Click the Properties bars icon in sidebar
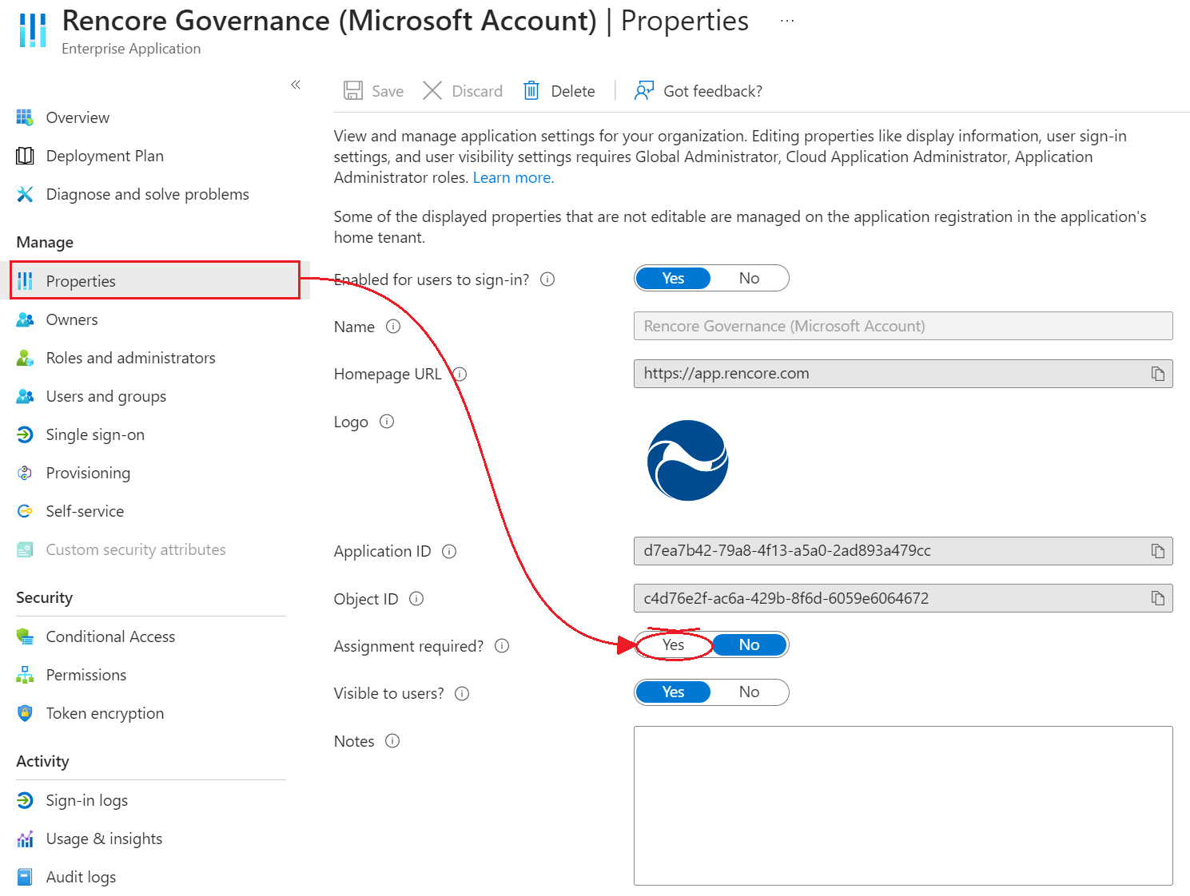The height and width of the screenshot is (896, 1190). tap(25, 281)
